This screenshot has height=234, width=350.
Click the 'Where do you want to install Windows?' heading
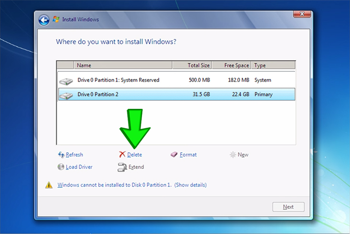[x=116, y=42]
